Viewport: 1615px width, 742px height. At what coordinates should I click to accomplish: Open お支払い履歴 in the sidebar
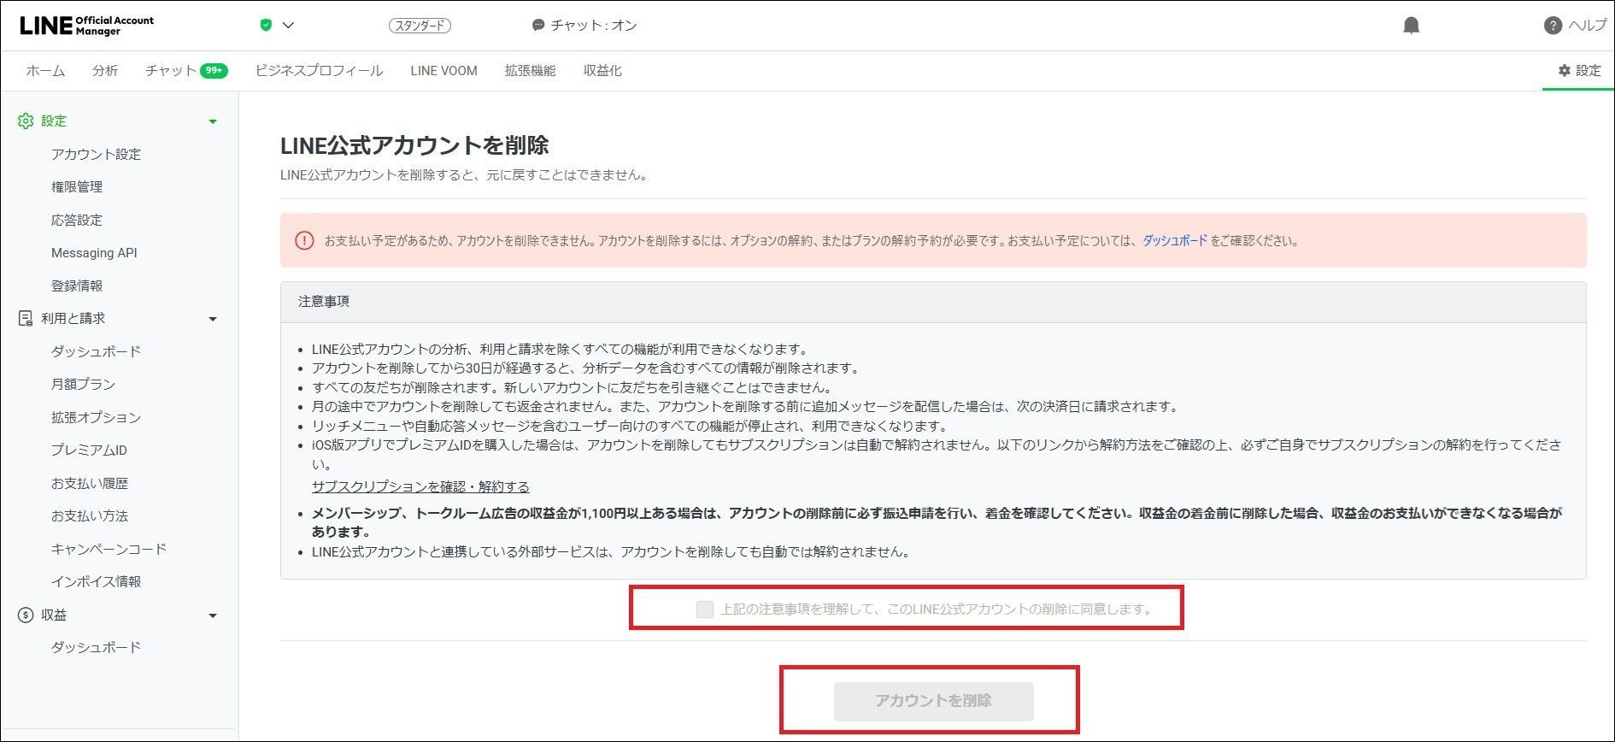[90, 484]
